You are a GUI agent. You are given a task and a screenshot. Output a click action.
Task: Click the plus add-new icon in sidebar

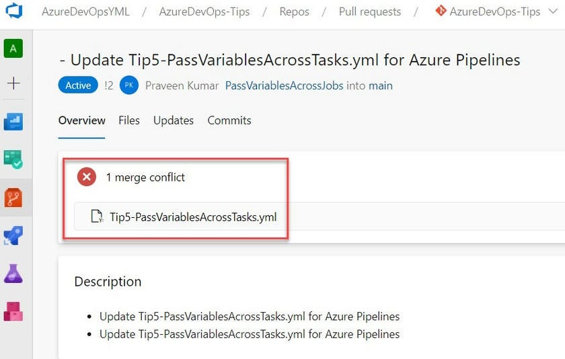13,83
